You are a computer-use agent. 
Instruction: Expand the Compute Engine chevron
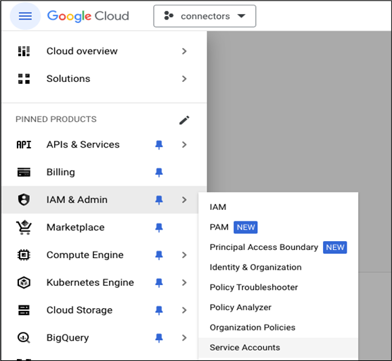184,255
